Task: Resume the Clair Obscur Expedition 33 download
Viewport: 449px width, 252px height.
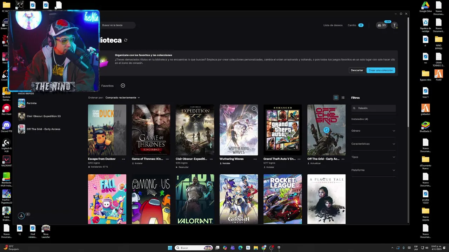Action: tap(182, 167)
